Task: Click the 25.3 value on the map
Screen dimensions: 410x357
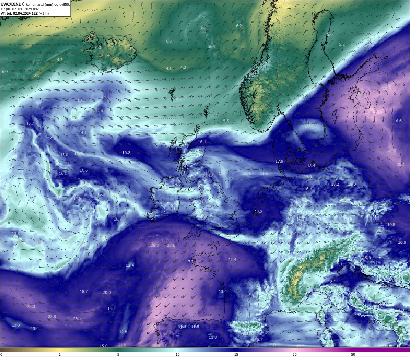Action: (155, 245)
